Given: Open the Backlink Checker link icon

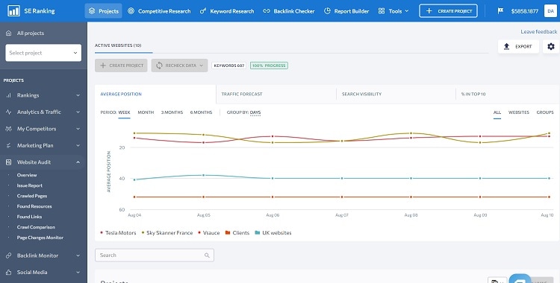Looking at the screenshot, I should click(x=266, y=11).
